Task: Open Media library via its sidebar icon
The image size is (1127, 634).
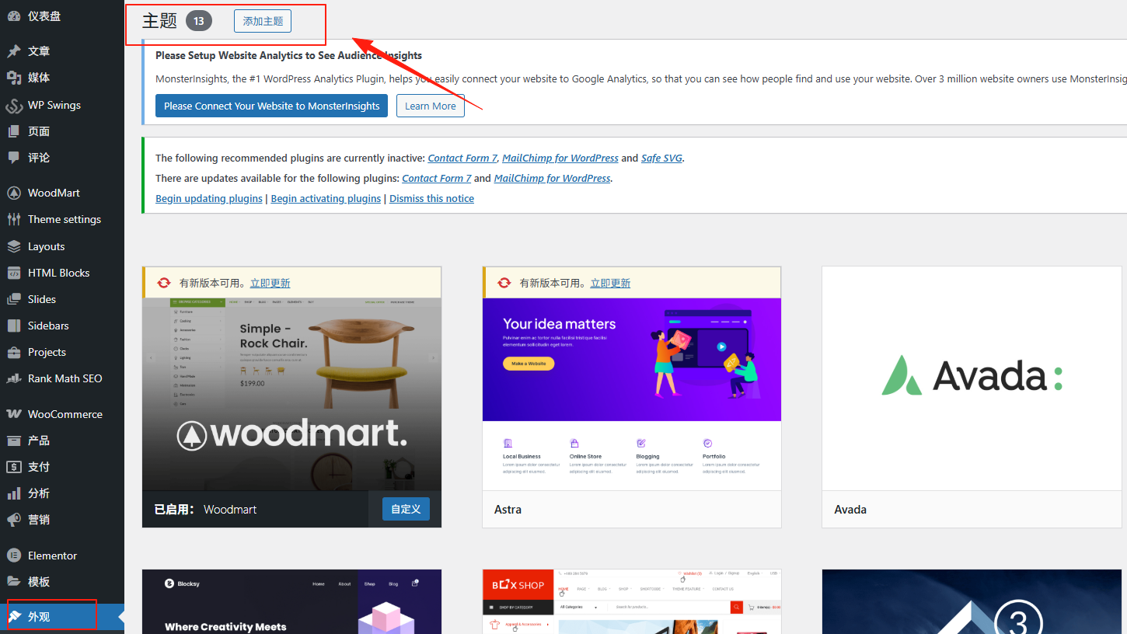Action: coord(14,78)
